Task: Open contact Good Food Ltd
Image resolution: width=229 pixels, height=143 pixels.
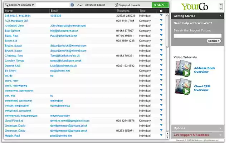Action: coord(14,121)
